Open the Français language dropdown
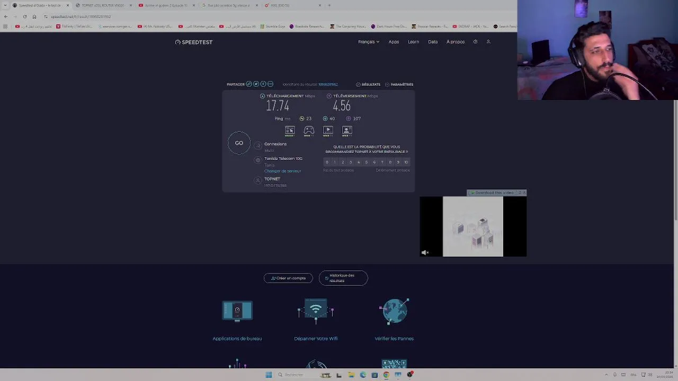The width and height of the screenshot is (678, 381). click(x=369, y=42)
